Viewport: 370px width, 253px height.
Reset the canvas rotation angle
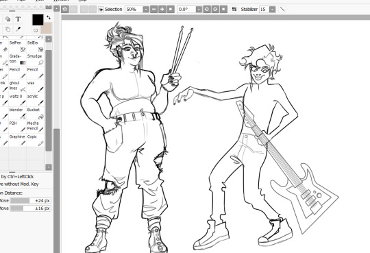click(223, 9)
